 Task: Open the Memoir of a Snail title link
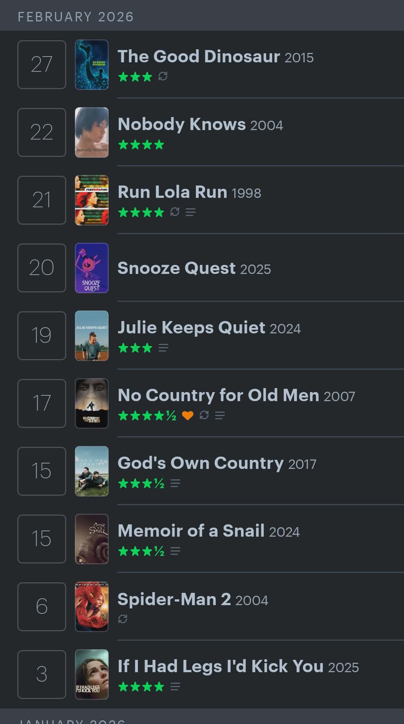tap(191, 531)
